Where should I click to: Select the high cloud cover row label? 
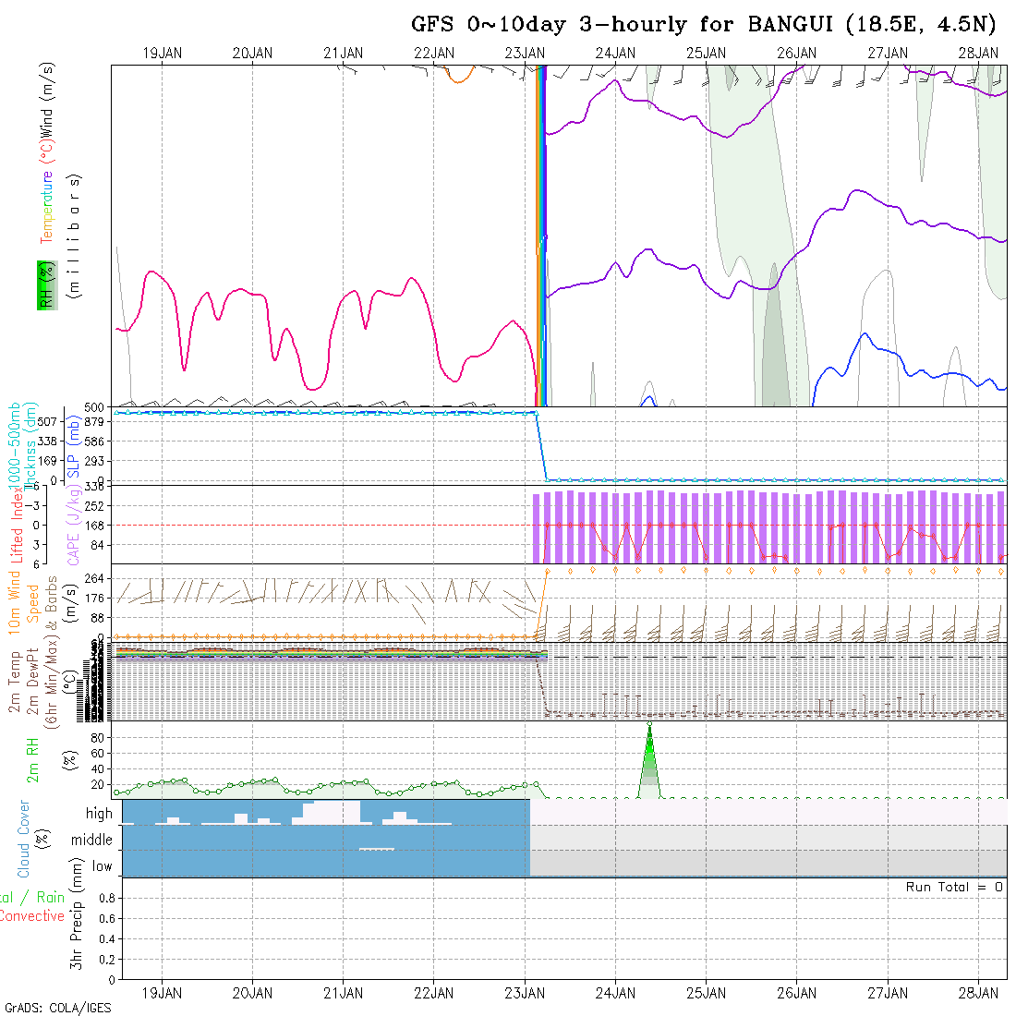99,814
